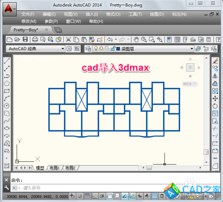Select the Hatch tool
The width and height of the screenshot is (223, 202).
[7, 165]
